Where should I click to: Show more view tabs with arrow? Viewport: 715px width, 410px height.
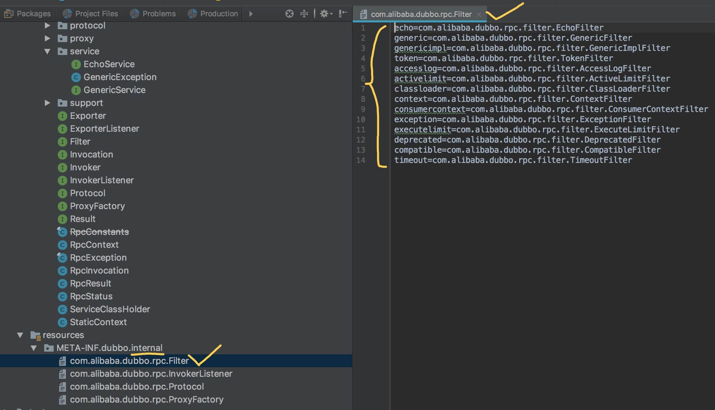coord(251,14)
